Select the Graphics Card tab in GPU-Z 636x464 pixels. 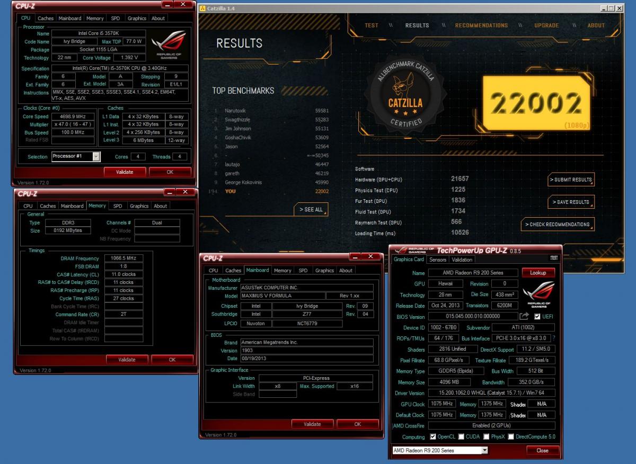point(409,260)
